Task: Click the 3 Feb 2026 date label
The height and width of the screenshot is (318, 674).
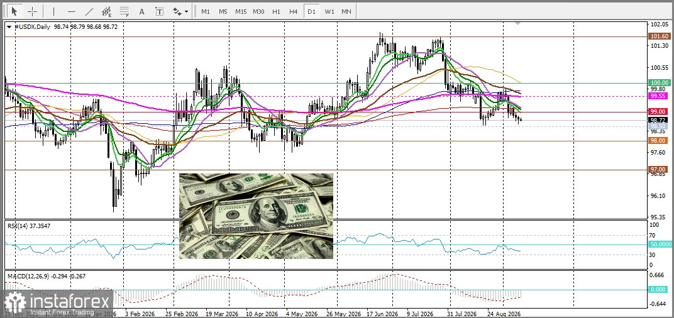Action: [x=140, y=314]
